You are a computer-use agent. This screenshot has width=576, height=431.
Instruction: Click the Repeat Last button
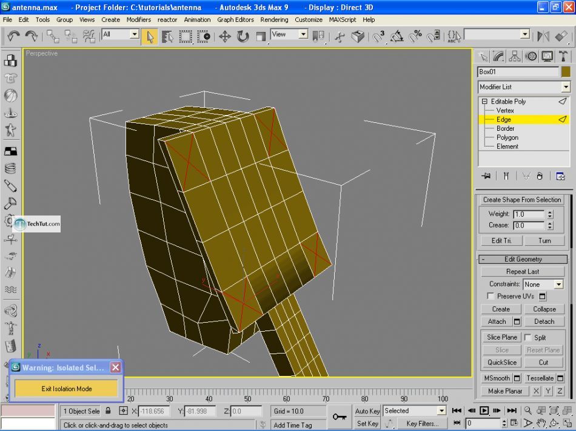coord(523,271)
